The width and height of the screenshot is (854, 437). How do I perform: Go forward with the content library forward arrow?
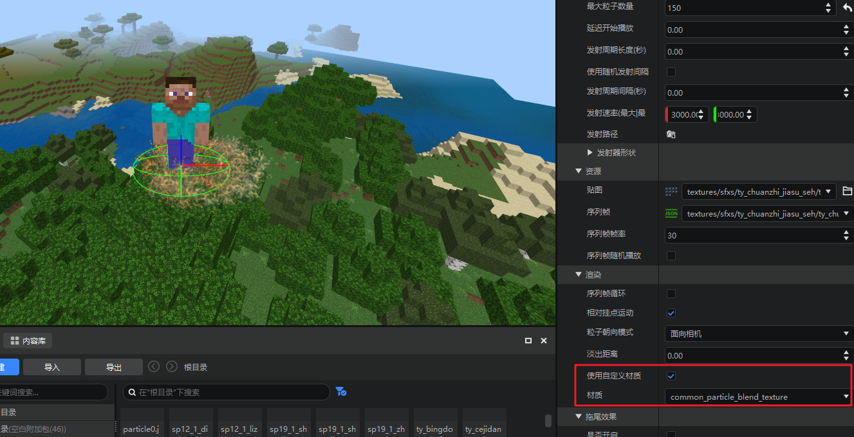(172, 366)
